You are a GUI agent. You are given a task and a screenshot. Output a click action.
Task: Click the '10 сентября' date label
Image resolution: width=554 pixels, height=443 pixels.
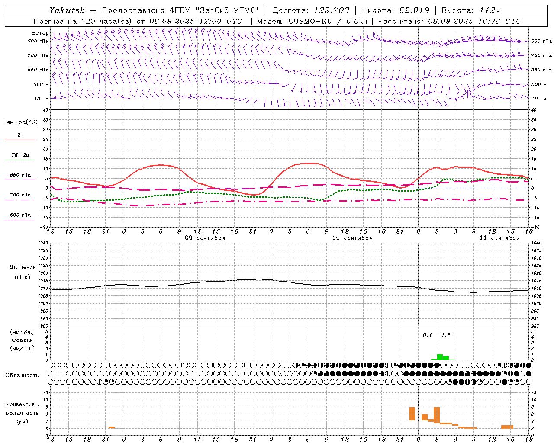pyautogui.click(x=352, y=238)
